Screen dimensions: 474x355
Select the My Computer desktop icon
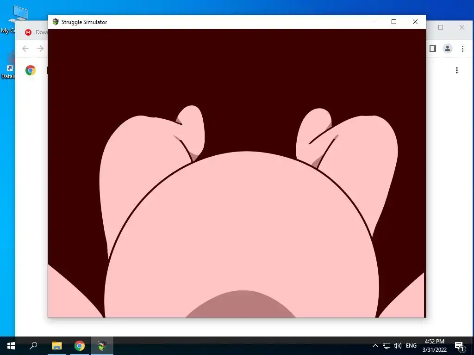point(7,19)
